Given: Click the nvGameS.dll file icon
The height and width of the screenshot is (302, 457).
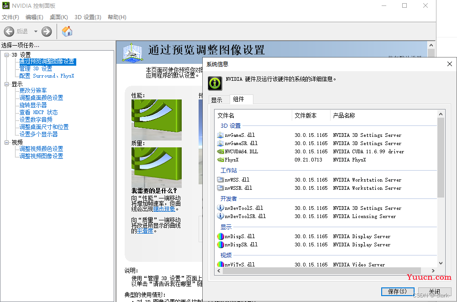Looking at the screenshot, I should 221,135.
